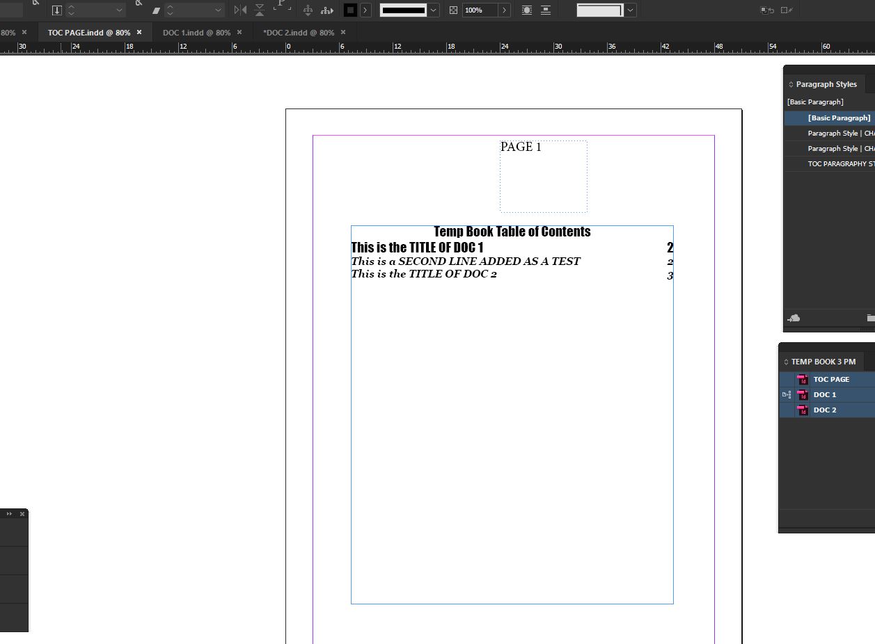This screenshot has width=875, height=644.
Task: Select the second Paragraph Style | CHA row
Action: point(830,149)
